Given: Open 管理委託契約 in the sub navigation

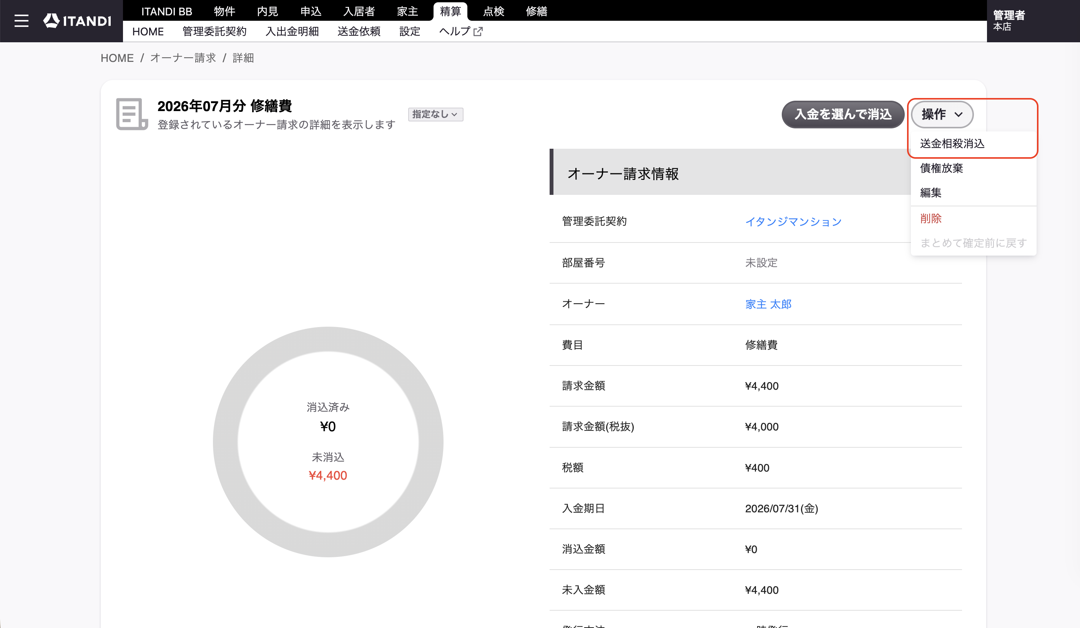Looking at the screenshot, I should coord(214,31).
